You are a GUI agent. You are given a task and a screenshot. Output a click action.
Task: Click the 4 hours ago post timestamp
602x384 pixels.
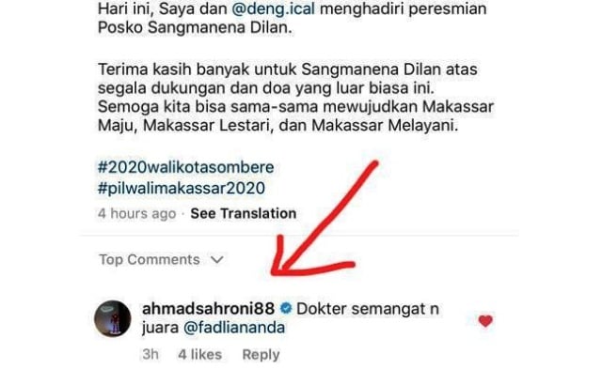(x=136, y=213)
